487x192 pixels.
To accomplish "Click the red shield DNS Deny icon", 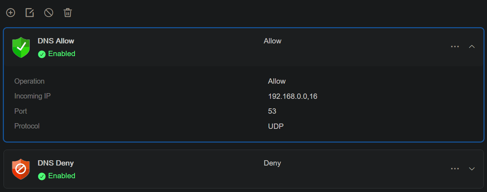I will [x=21, y=169].
